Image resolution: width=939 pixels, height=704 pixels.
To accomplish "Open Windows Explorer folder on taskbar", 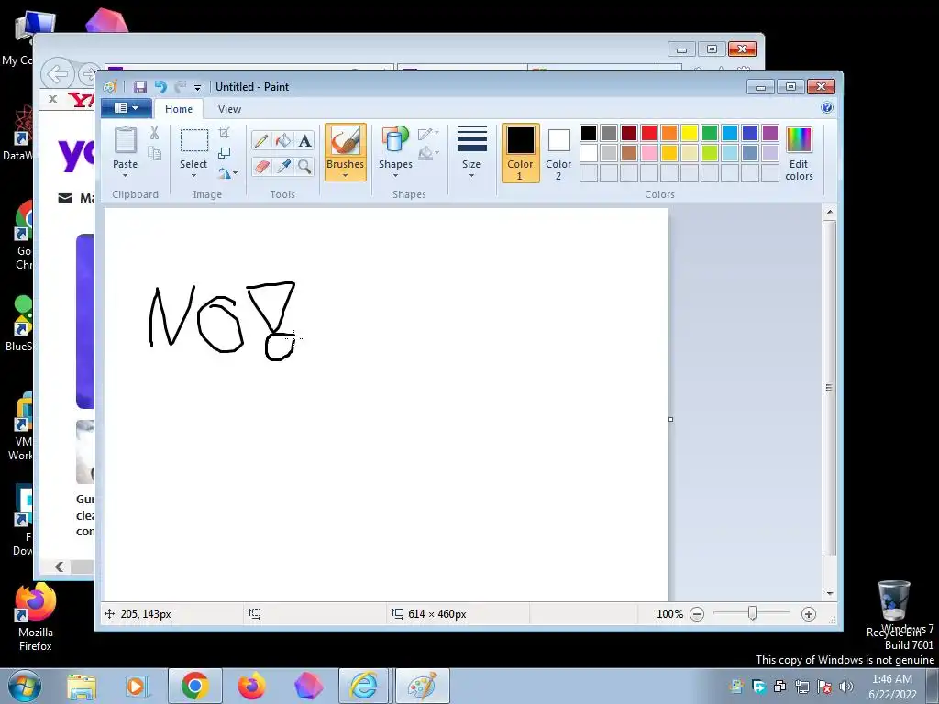I will (x=82, y=687).
